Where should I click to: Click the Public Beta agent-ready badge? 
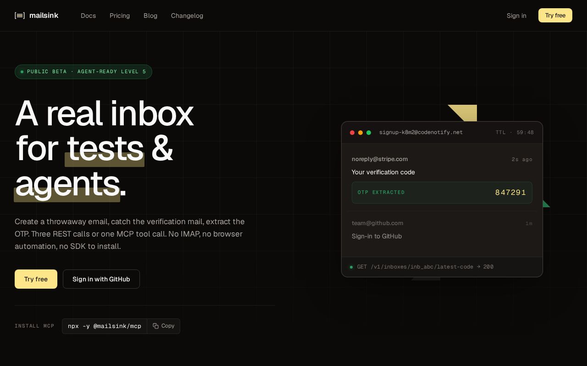click(x=83, y=72)
